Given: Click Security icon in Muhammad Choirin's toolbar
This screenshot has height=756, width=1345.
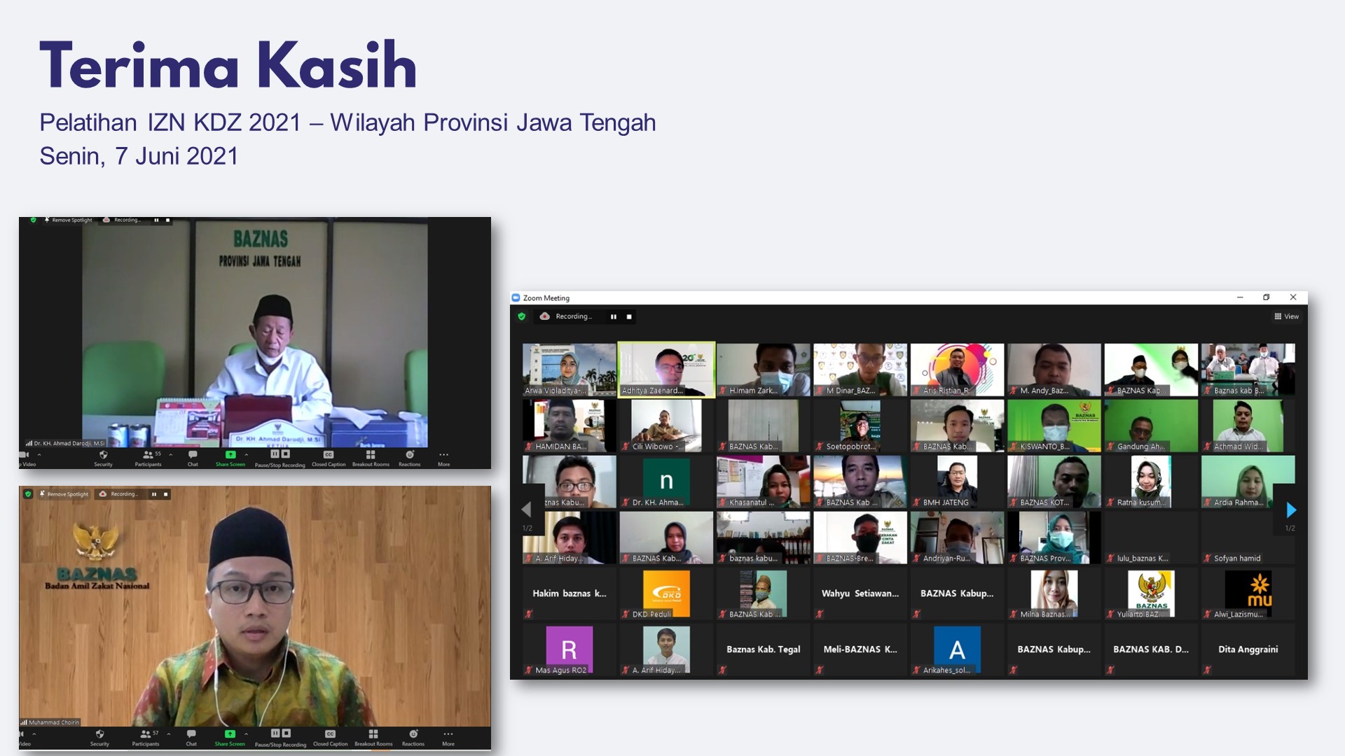Looking at the screenshot, I should (99, 735).
